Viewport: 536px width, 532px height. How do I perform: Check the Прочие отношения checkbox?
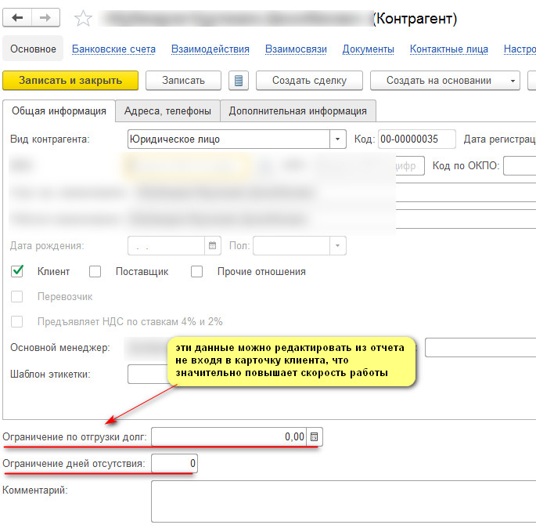click(197, 272)
